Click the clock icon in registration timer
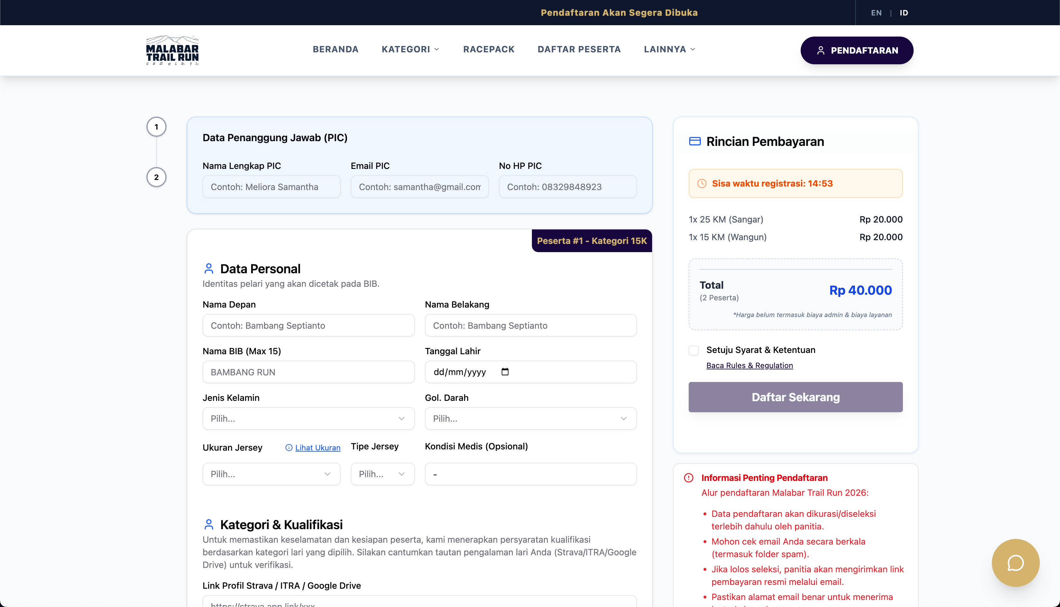This screenshot has height=607, width=1060. (702, 183)
